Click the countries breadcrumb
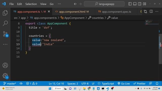Screen dimensions: 162x91 (x=96, y=18)
